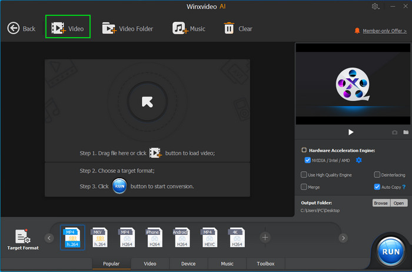Go back using the Back arrow button
412x272 pixels.
21,28
